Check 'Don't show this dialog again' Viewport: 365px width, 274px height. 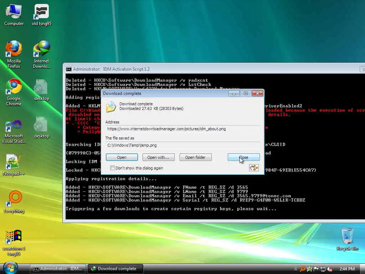(x=112, y=168)
